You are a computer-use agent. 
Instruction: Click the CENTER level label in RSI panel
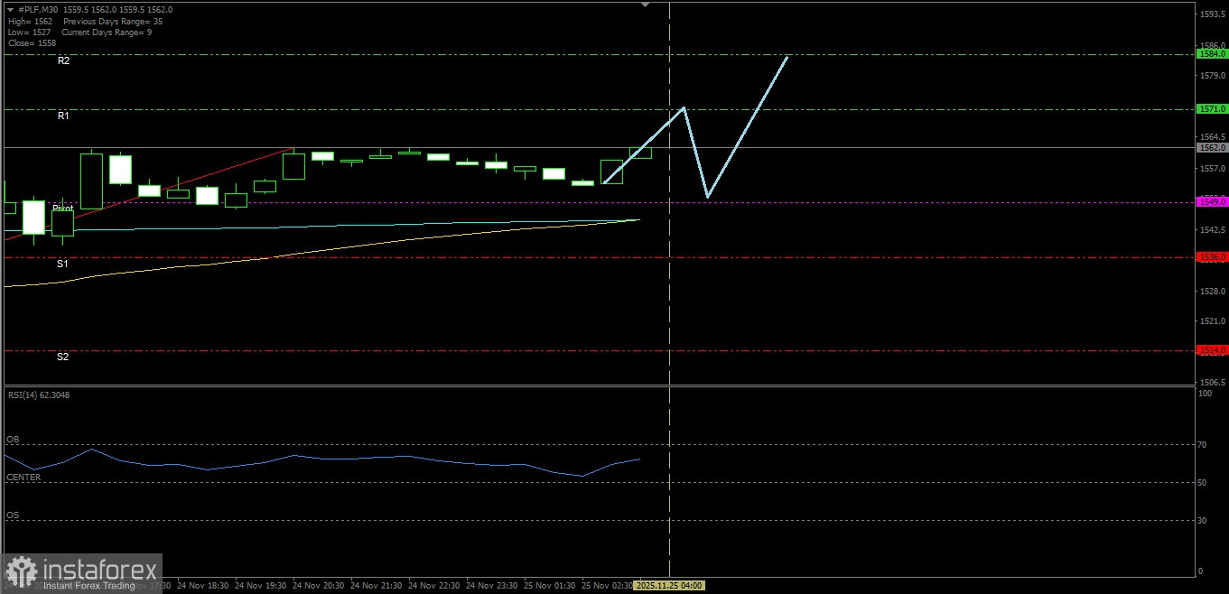pyautogui.click(x=23, y=478)
